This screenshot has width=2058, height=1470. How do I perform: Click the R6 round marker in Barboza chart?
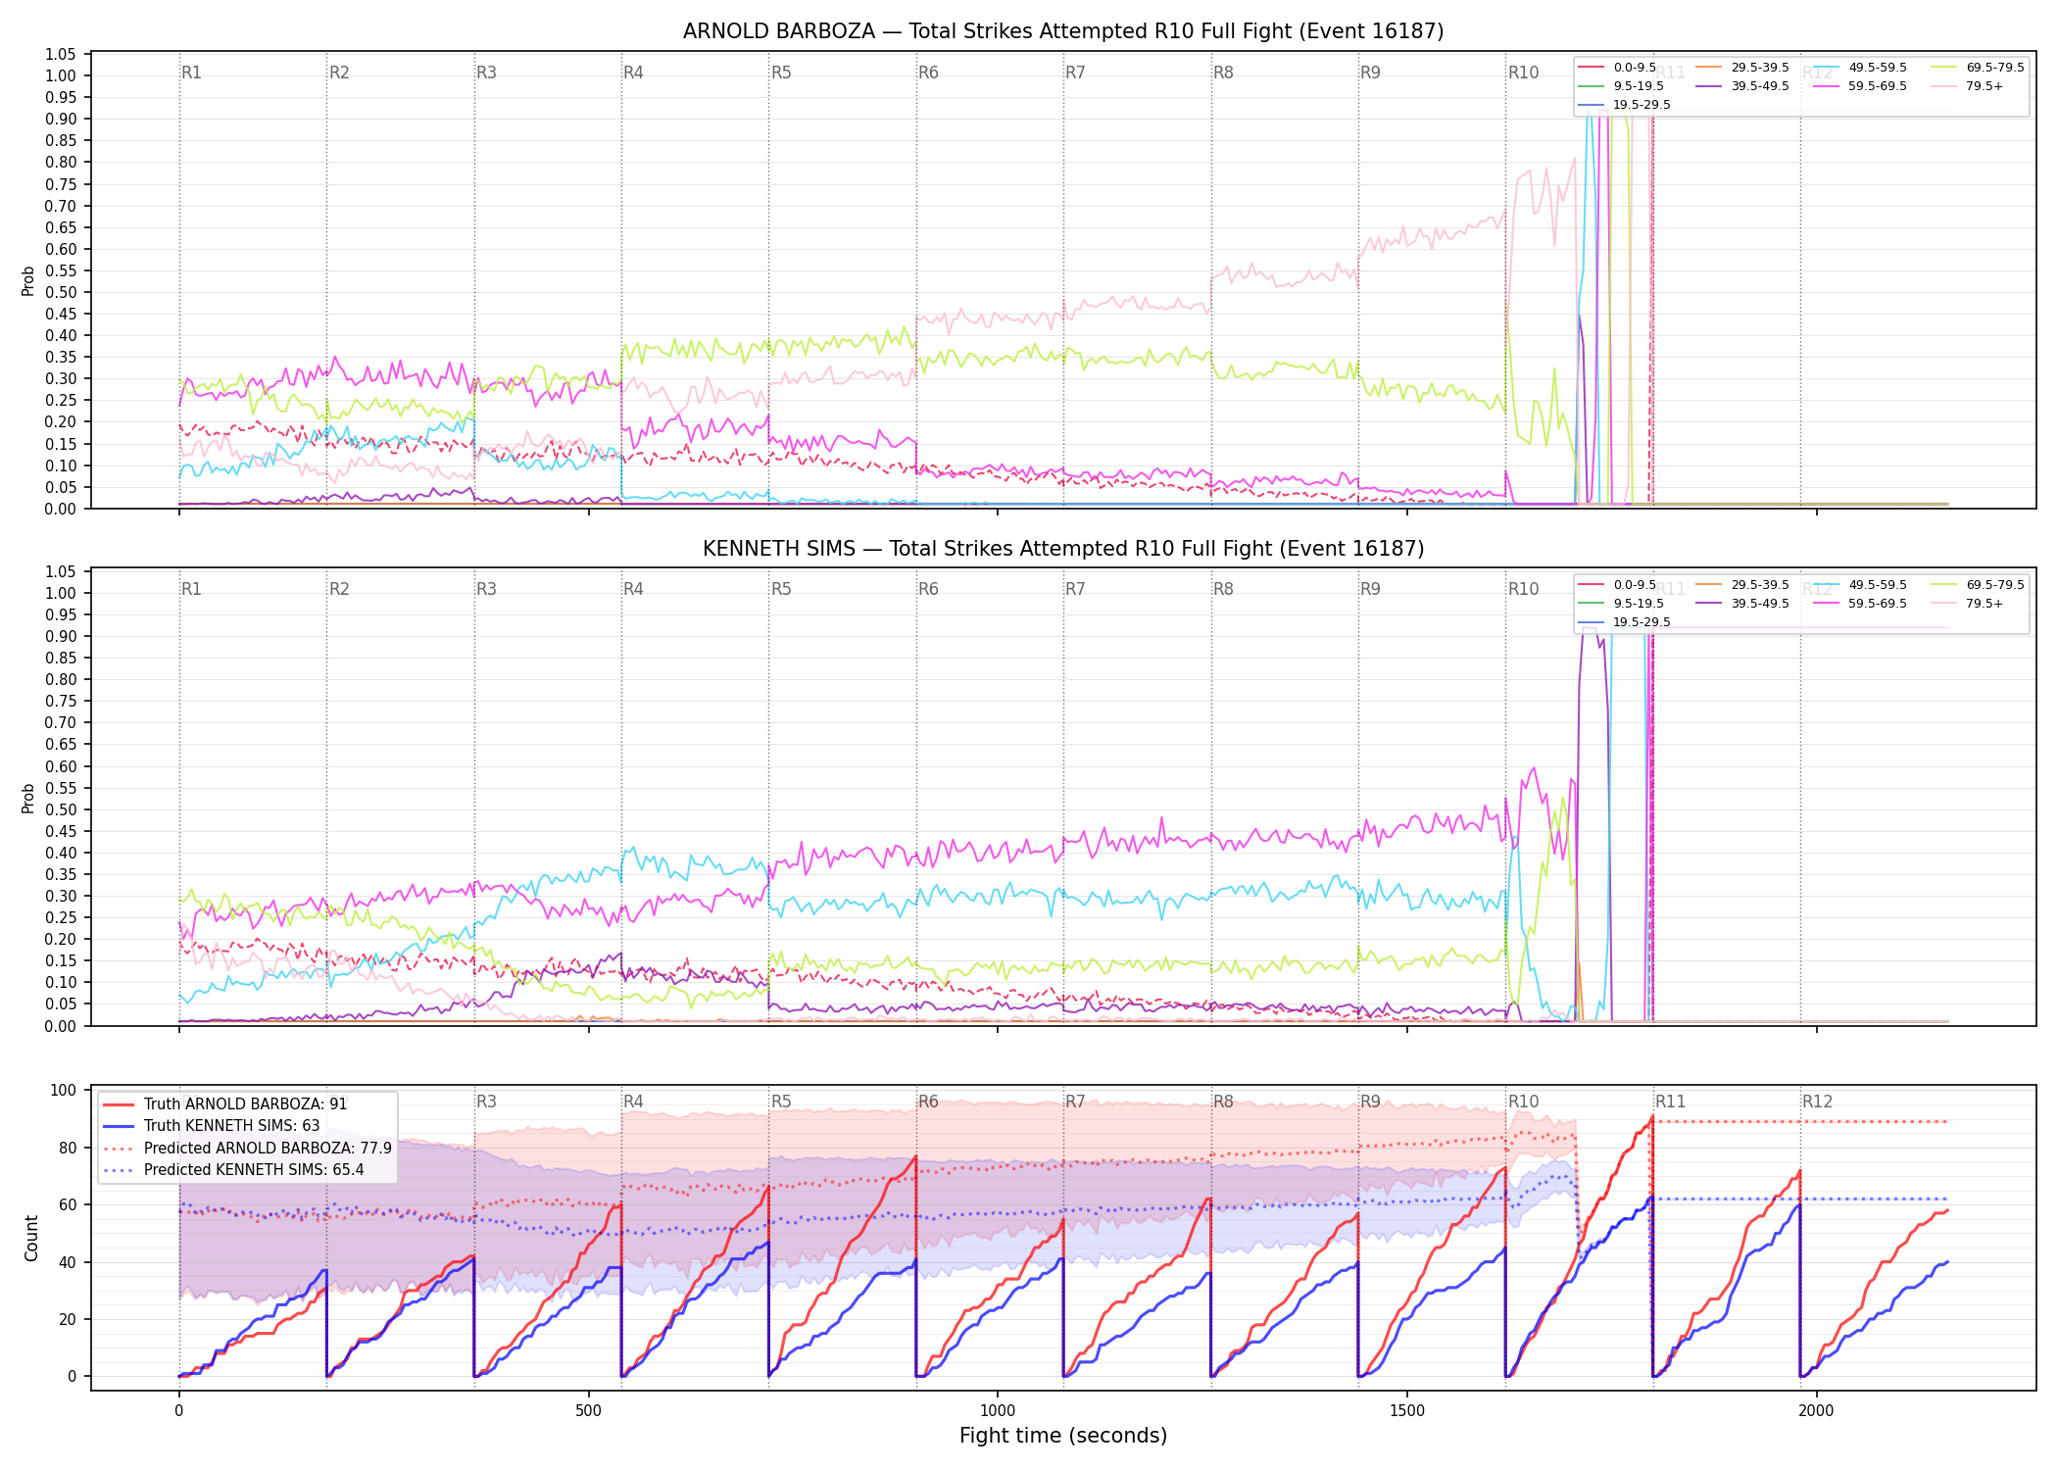[x=928, y=73]
